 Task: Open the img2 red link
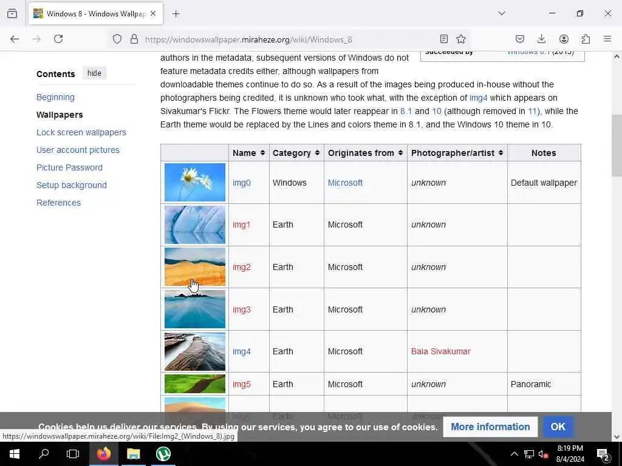(242, 267)
